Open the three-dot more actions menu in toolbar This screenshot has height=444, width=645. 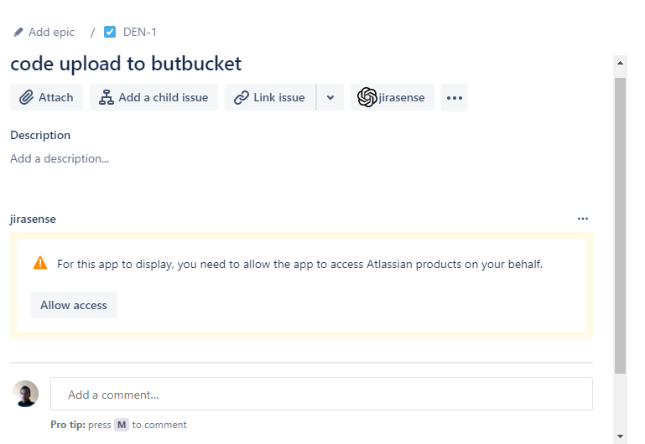[455, 97]
